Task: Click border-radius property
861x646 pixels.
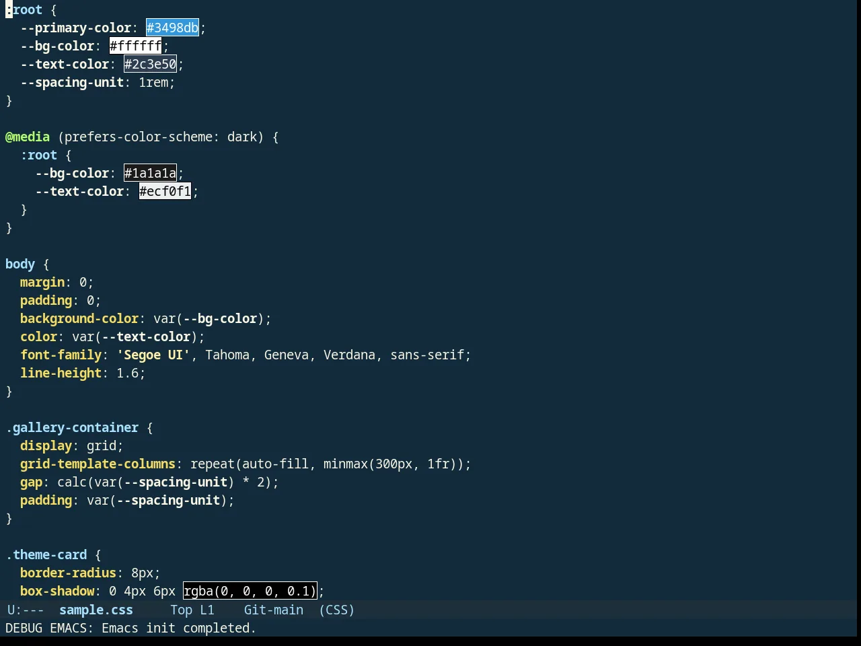Action: (x=69, y=573)
